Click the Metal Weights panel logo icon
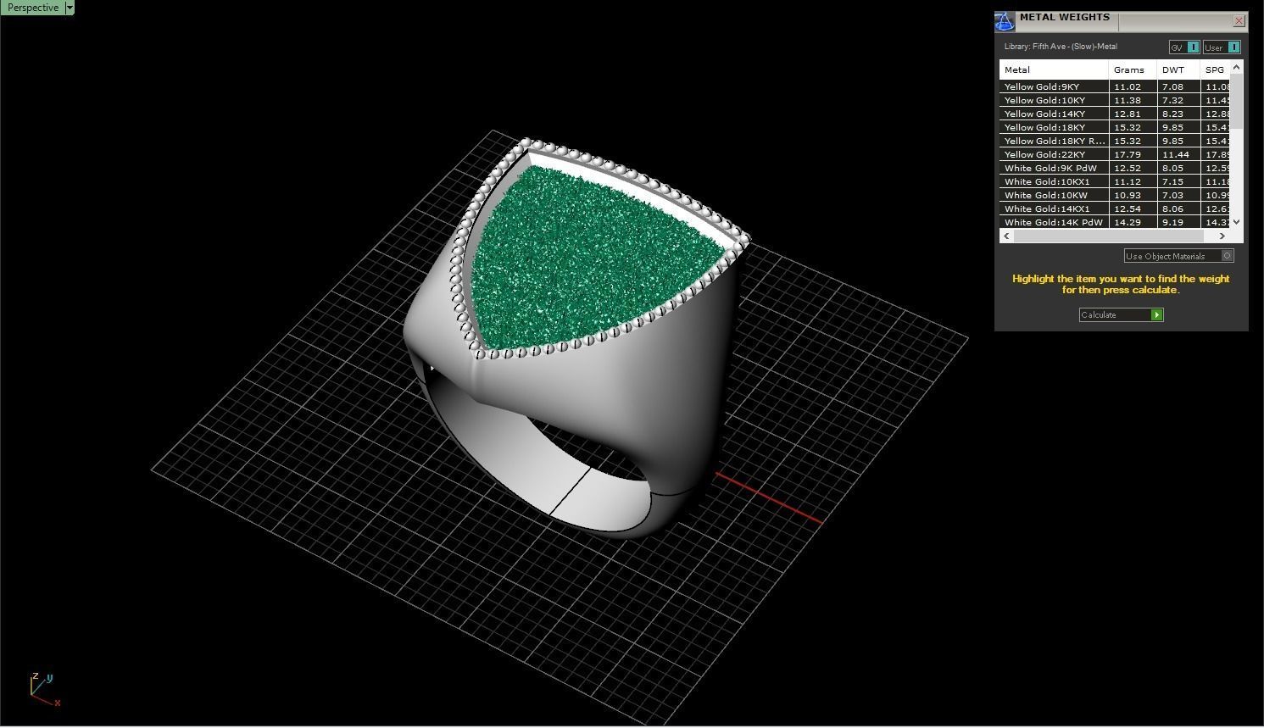 click(1005, 21)
